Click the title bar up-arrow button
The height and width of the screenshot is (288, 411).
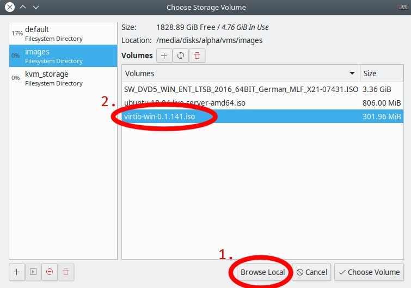click(23, 7)
